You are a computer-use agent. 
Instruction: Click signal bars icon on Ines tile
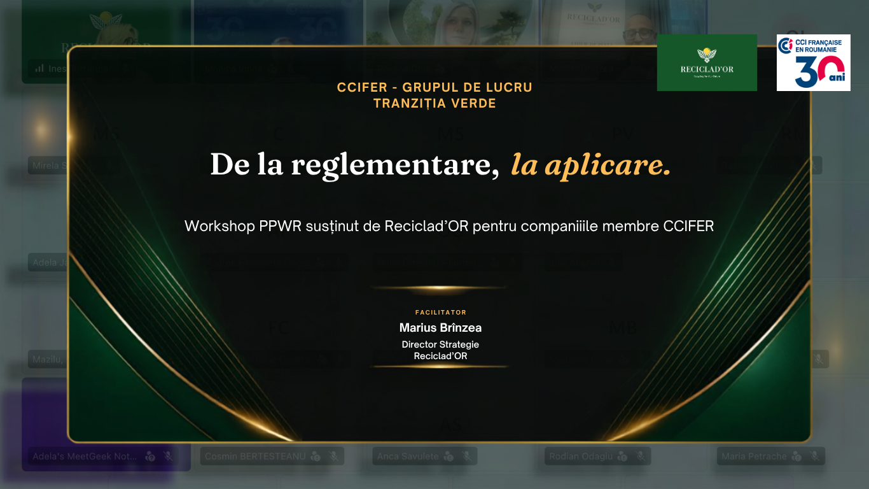point(39,68)
